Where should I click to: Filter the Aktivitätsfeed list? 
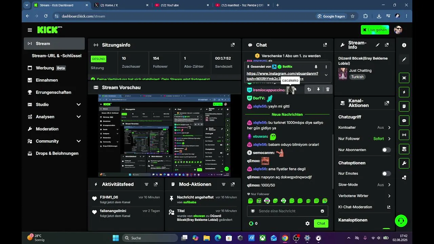[146, 184]
